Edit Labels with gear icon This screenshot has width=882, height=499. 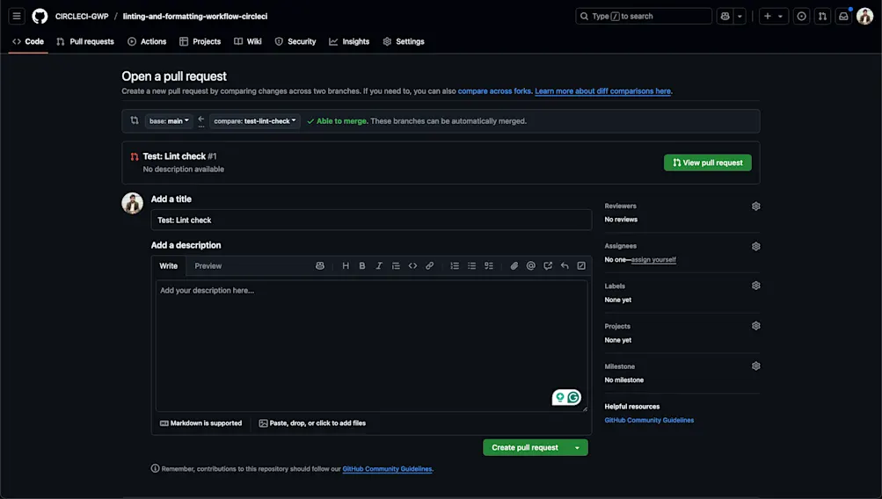pyautogui.click(x=756, y=286)
